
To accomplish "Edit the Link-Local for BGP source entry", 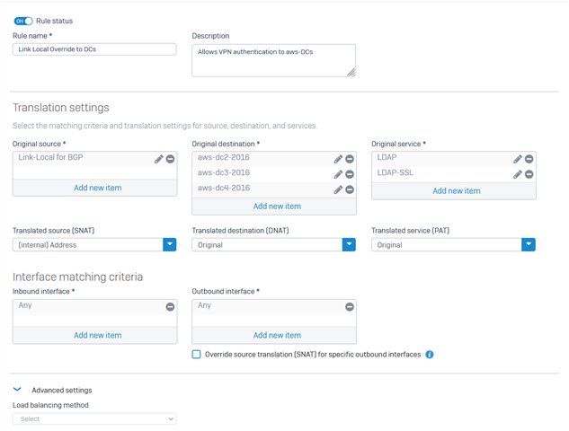I will coord(158,159).
